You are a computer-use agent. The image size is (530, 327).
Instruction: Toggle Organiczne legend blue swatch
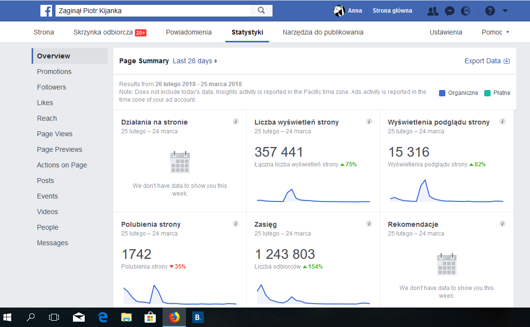442,93
